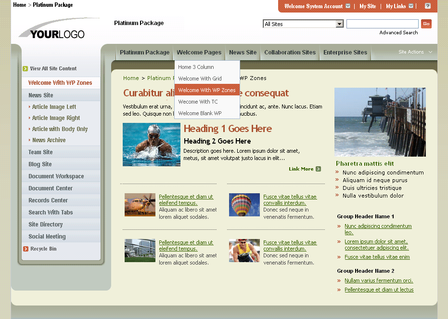Click the help question mark icon
The height and width of the screenshot is (319, 448).
pyautogui.click(x=427, y=6)
